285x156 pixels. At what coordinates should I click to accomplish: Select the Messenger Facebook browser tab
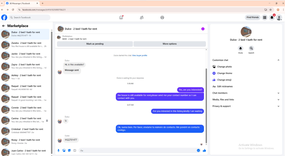point(22,3)
